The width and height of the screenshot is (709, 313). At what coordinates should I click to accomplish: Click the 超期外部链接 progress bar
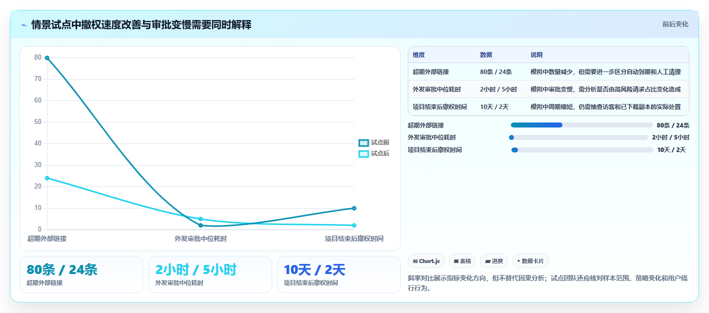(581, 125)
